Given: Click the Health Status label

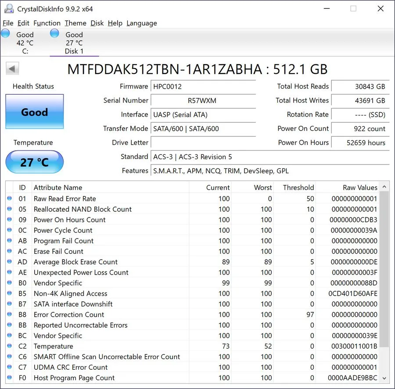Looking at the screenshot, I should (33, 86).
